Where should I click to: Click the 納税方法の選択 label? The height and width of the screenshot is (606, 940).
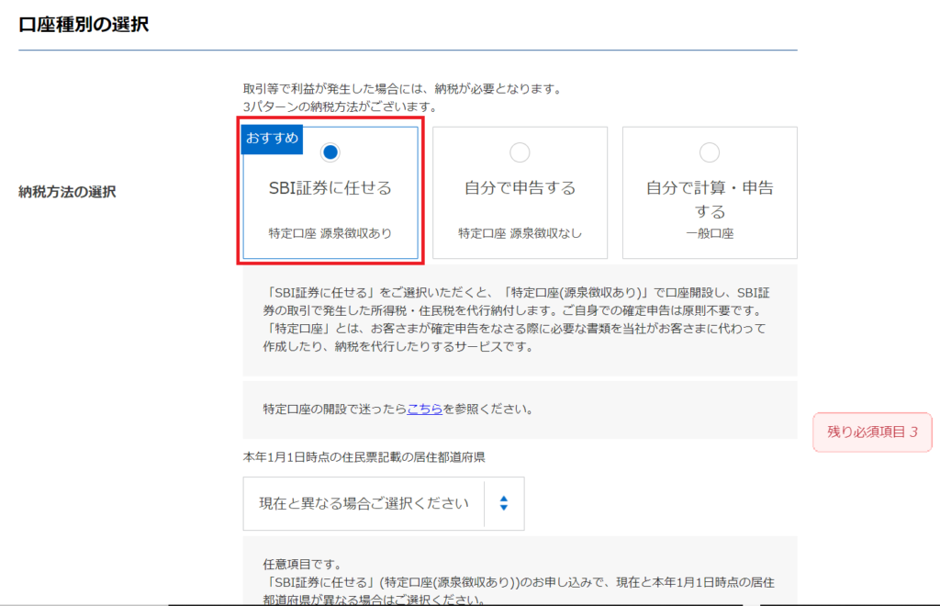pos(67,192)
